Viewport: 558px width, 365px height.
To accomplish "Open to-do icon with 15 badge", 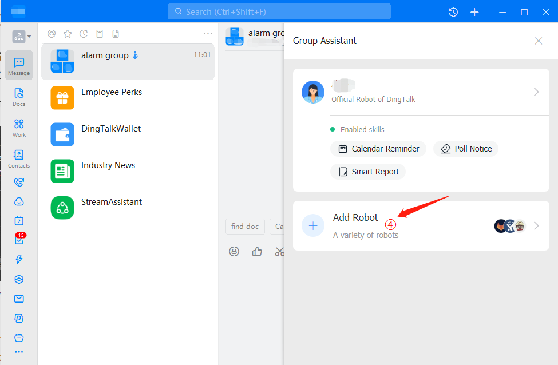I will (x=19, y=240).
